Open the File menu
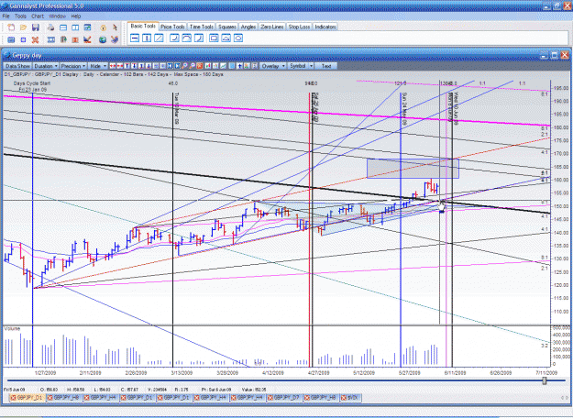The image size is (573, 418). click(6, 16)
